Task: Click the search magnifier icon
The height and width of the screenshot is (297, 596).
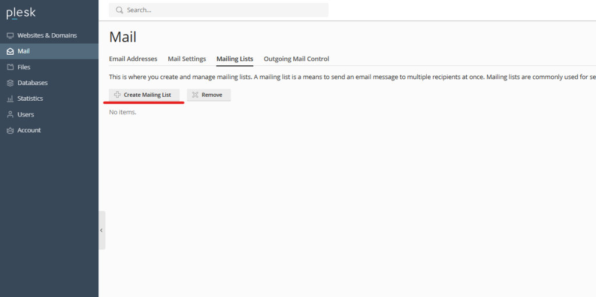Action: pyautogui.click(x=120, y=10)
